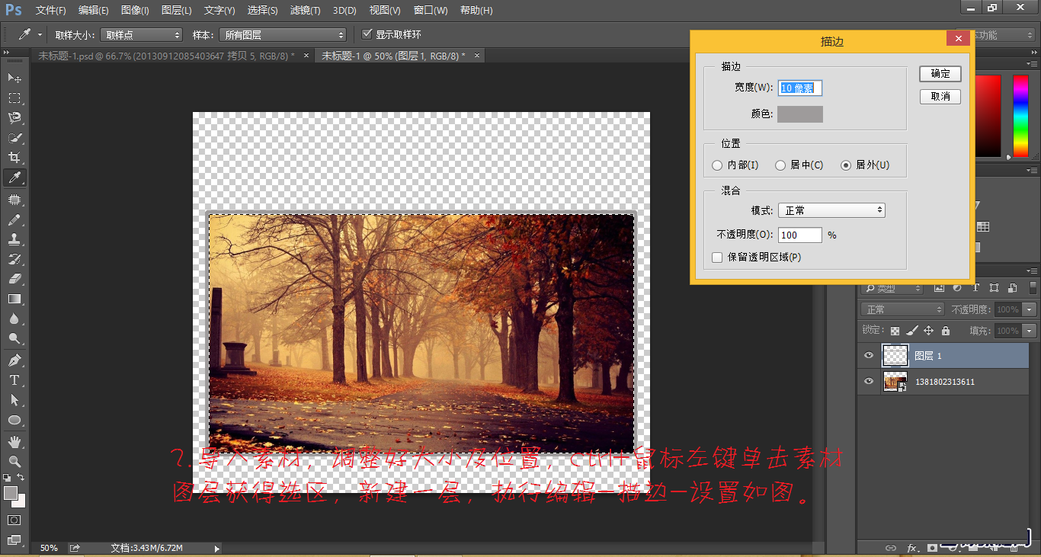The width and height of the screenshot is (1041, 557).
Task: Open eyedropper tool preset picker arrow
Action: coord(39,35)
